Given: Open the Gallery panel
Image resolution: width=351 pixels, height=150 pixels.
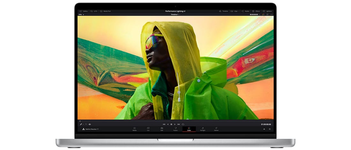Looking at the screenshot, I should pos(84,11).
